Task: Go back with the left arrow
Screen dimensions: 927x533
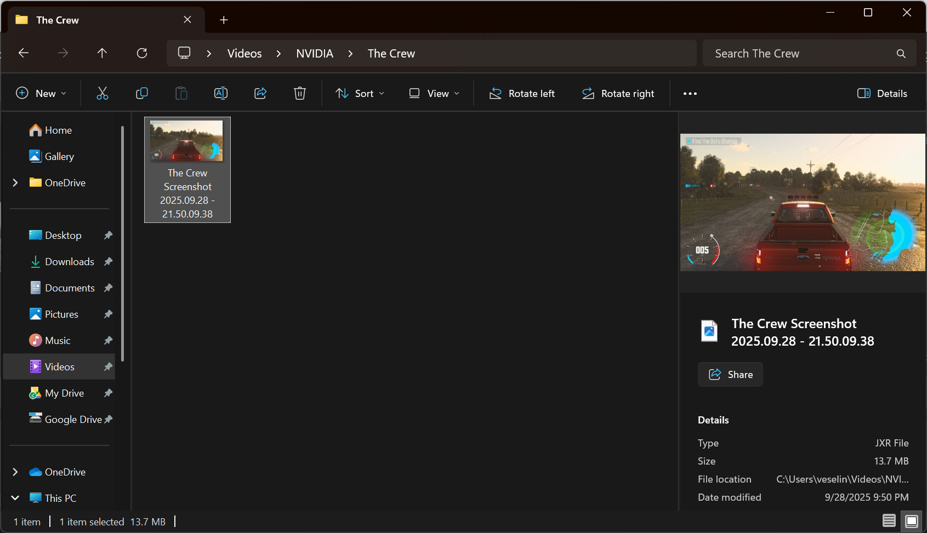Action: click(x=24, y=53)
